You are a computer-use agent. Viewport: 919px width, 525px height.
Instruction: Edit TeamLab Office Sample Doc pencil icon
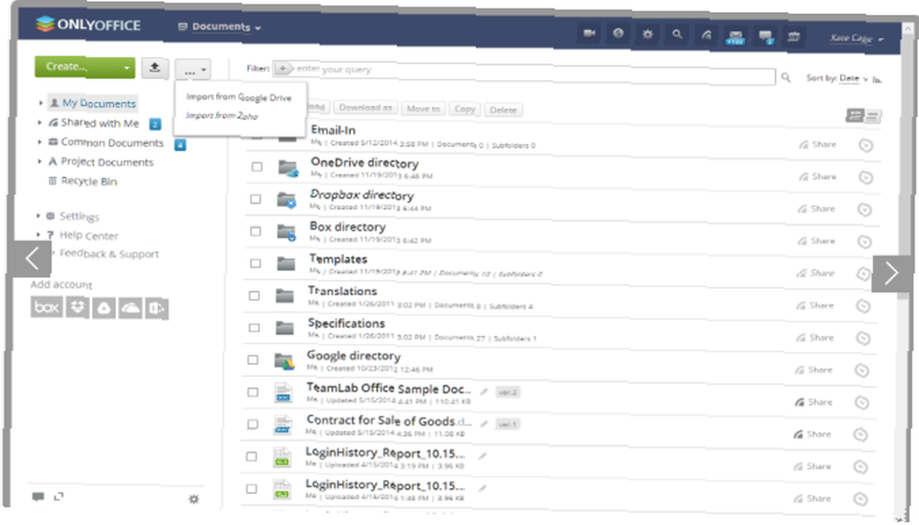click(484, 392)
